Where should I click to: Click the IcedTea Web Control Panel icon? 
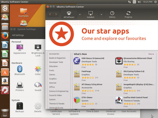click(119, 100)
